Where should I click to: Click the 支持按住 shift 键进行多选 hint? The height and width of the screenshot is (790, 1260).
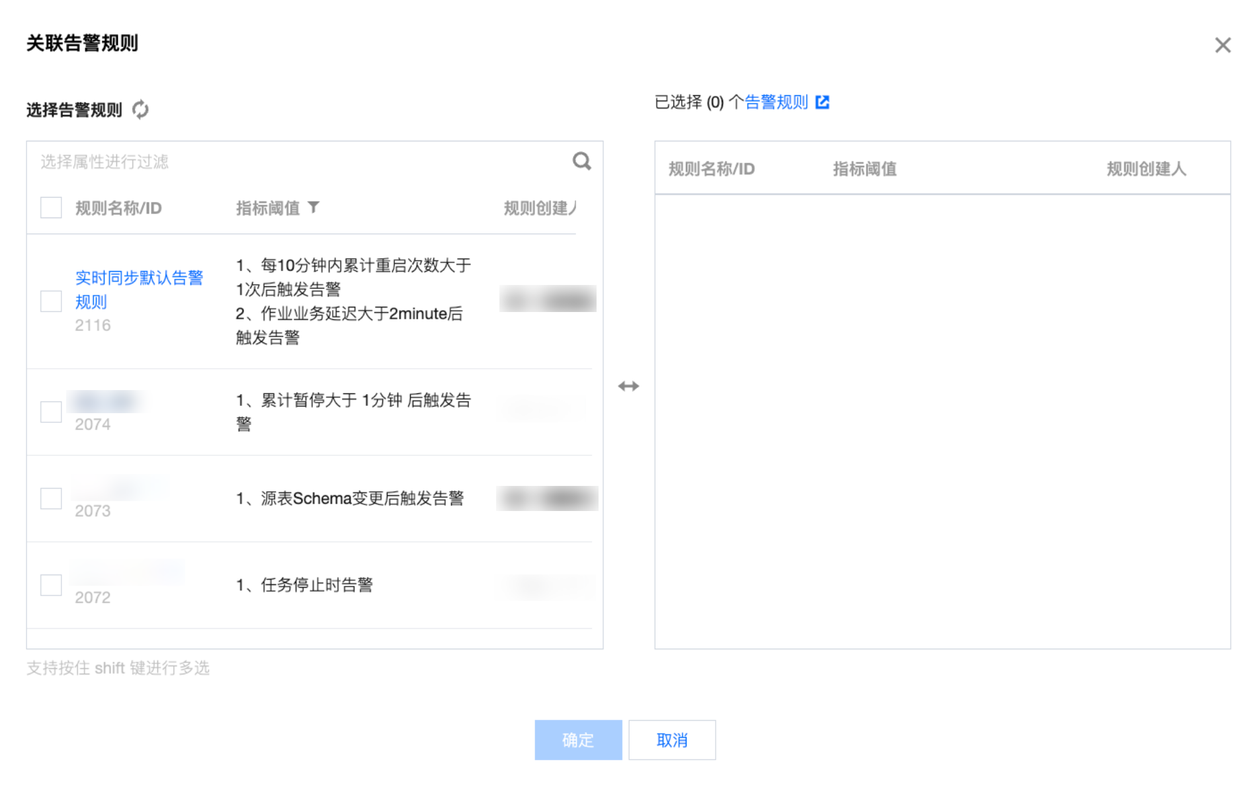coord(118,668)
